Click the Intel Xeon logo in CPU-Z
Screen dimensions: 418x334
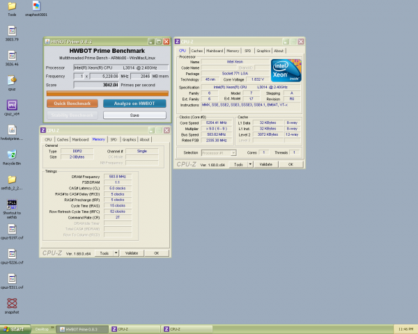click(286, 70)
